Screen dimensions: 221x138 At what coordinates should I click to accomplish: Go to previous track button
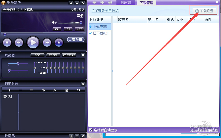click(x=19, y=42)
